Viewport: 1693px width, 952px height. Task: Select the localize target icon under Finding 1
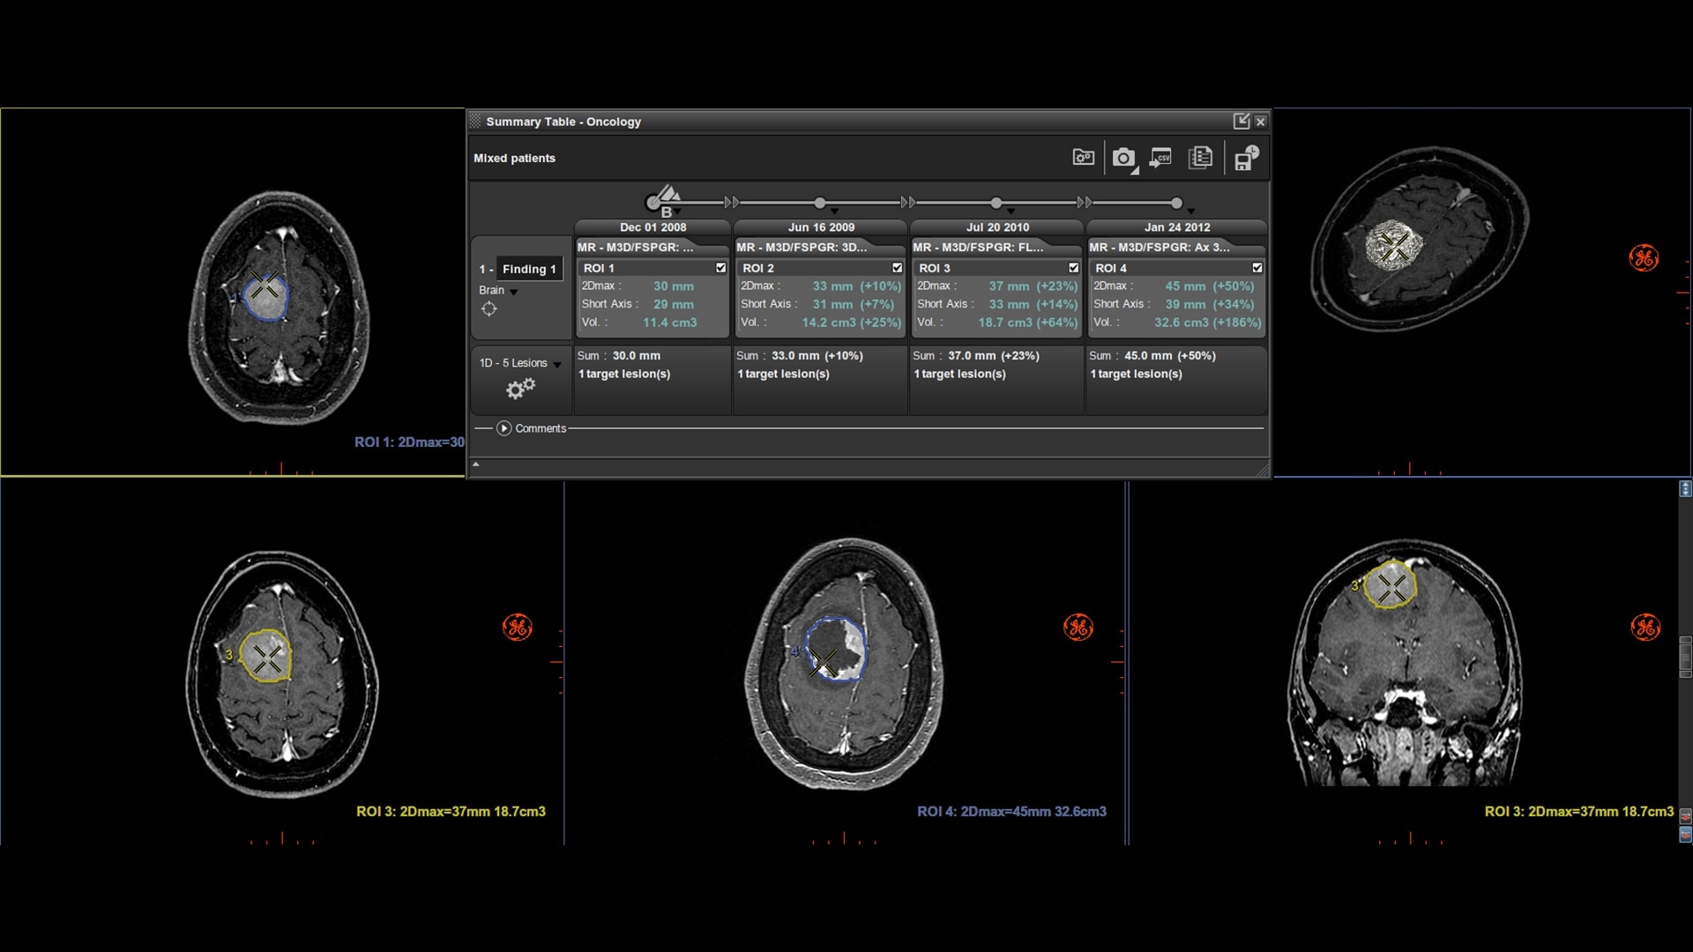490,309
